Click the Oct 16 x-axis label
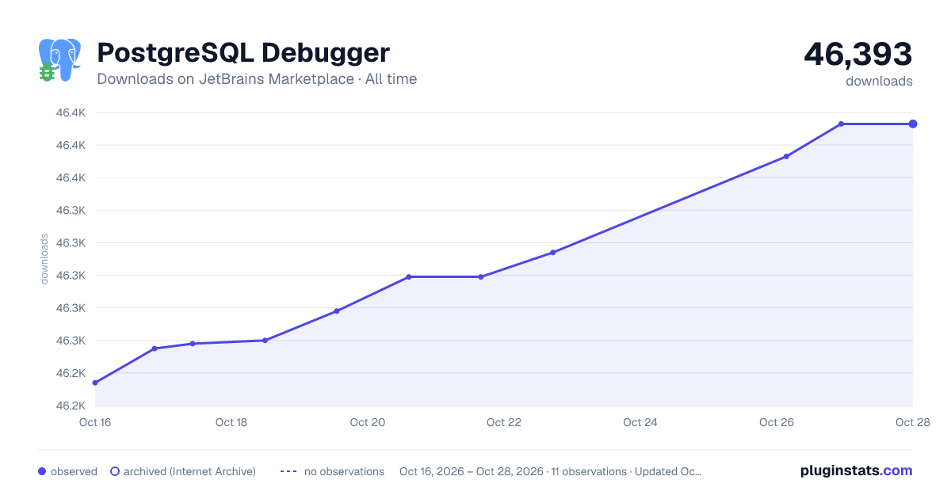 click(94, 422)
